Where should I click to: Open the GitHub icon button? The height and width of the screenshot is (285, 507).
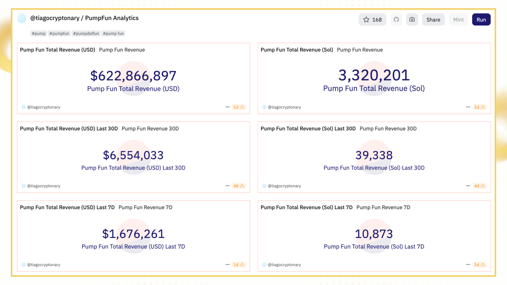point(396,20)
